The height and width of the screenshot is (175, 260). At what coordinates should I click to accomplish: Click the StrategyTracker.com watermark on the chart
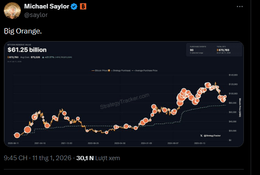point(124,102)
